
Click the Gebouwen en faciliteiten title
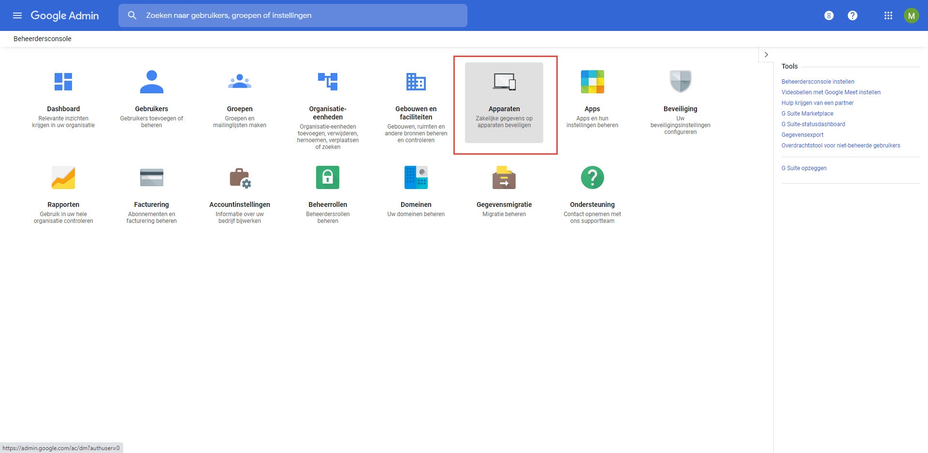point(416,113)
